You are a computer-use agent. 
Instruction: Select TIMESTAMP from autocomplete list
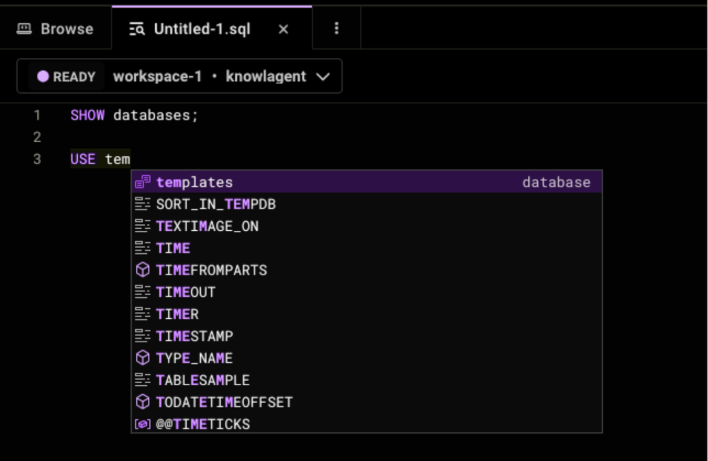click(x=195, y=336)
